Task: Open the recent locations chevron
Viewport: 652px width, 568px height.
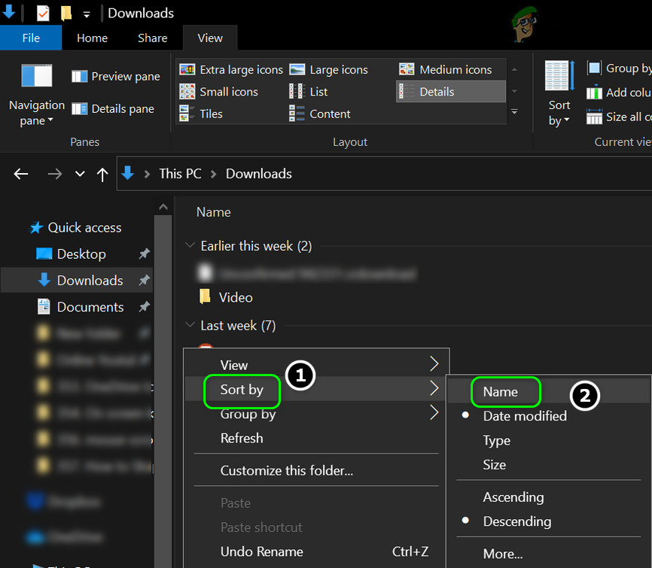Action: 80,174
